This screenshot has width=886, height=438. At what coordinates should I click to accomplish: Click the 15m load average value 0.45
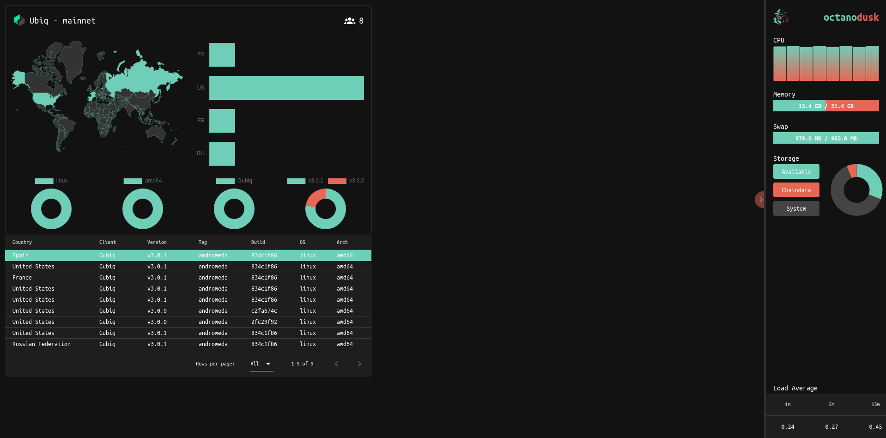[875, 427]
